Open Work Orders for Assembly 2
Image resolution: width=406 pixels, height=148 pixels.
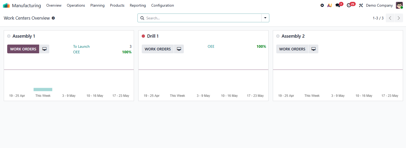point(292,49)
